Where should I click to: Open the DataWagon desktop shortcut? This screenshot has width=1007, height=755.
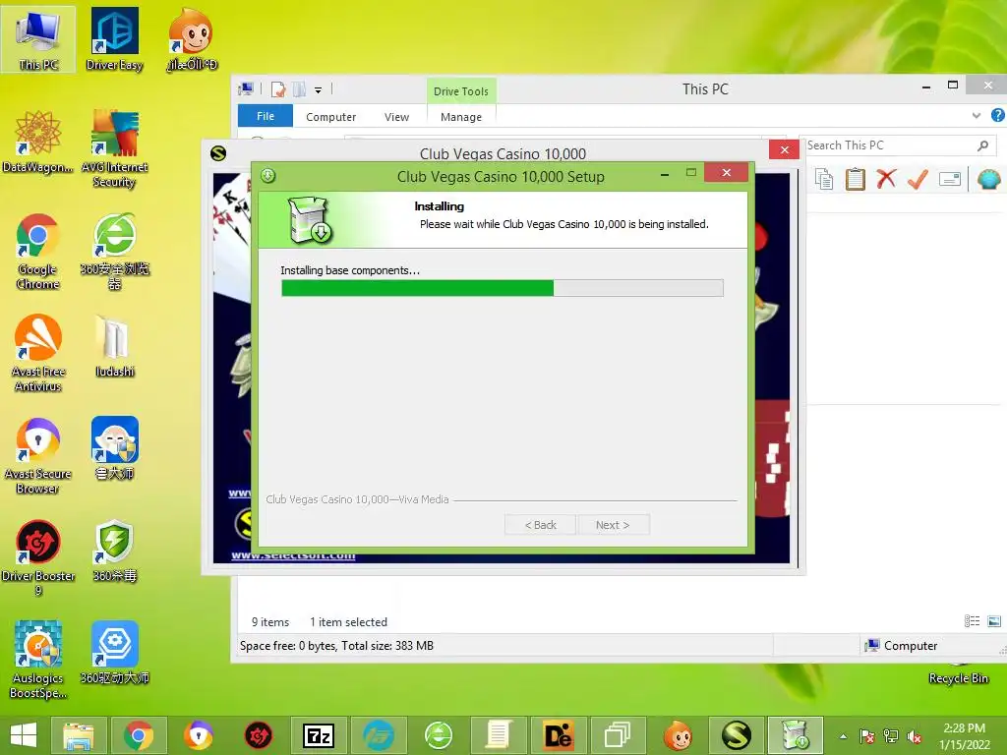38,142
